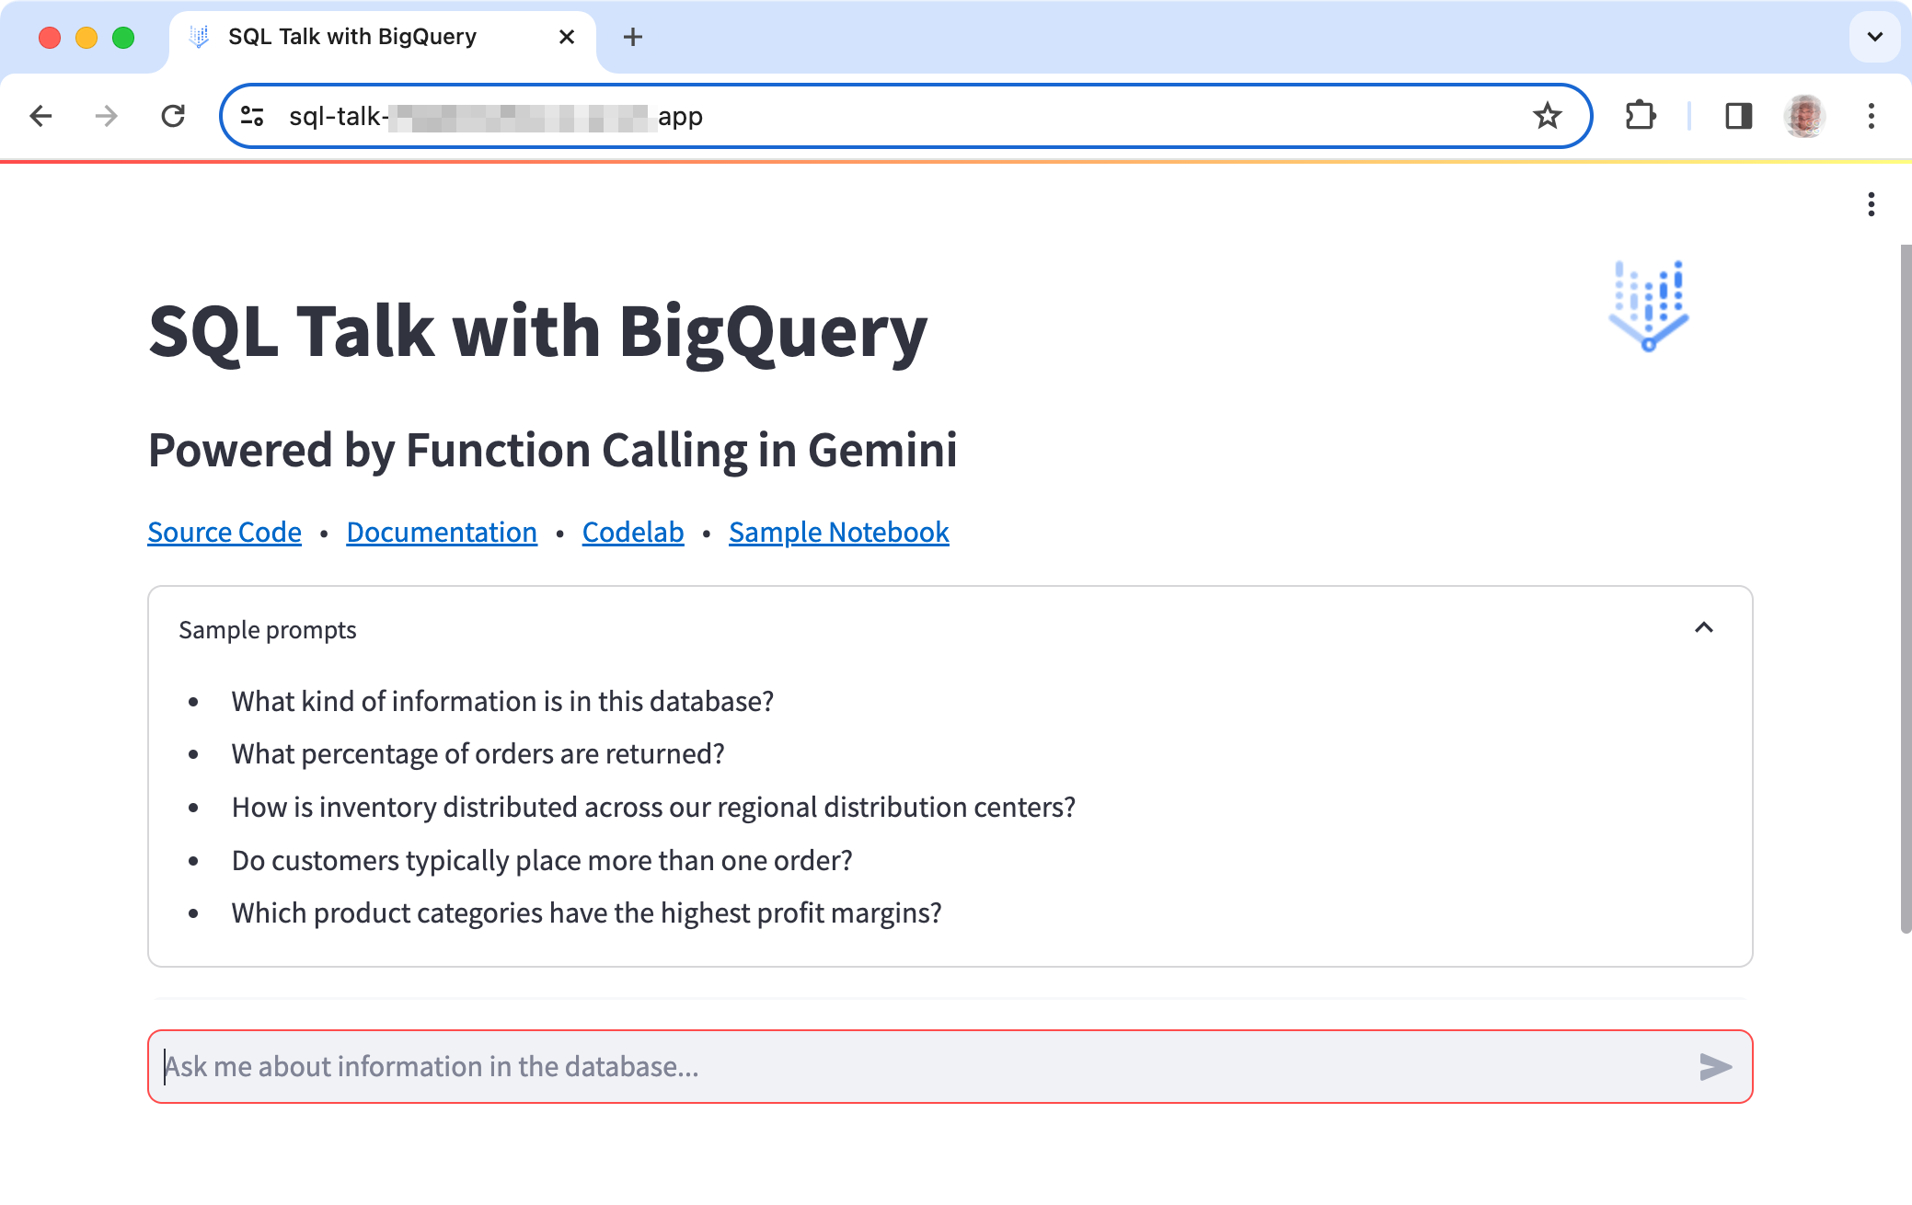Click the chevron to hide sample prompts
This screenshot has height=1205, width=1912.
[x=1704, y=627]
